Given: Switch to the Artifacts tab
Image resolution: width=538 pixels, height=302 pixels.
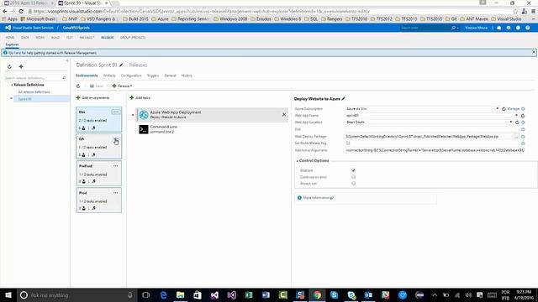Looking at the screenshot, I should click(x=109, y=75).
